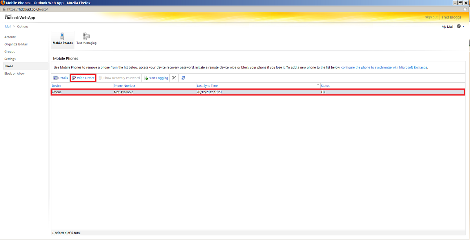Click the Options breadcrumb text

pos(23,26)
